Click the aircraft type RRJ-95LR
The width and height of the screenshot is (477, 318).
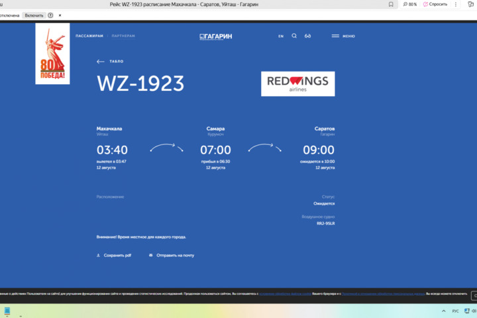click(x=325, y=223)
